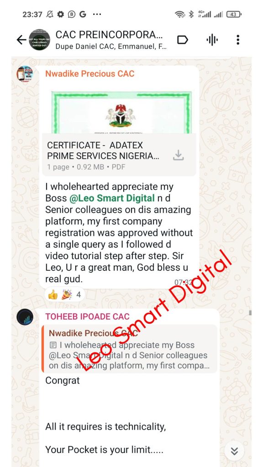263x467 pixels.
Task: Open the certificate PDF preview thumbnail
Action: 121,112
